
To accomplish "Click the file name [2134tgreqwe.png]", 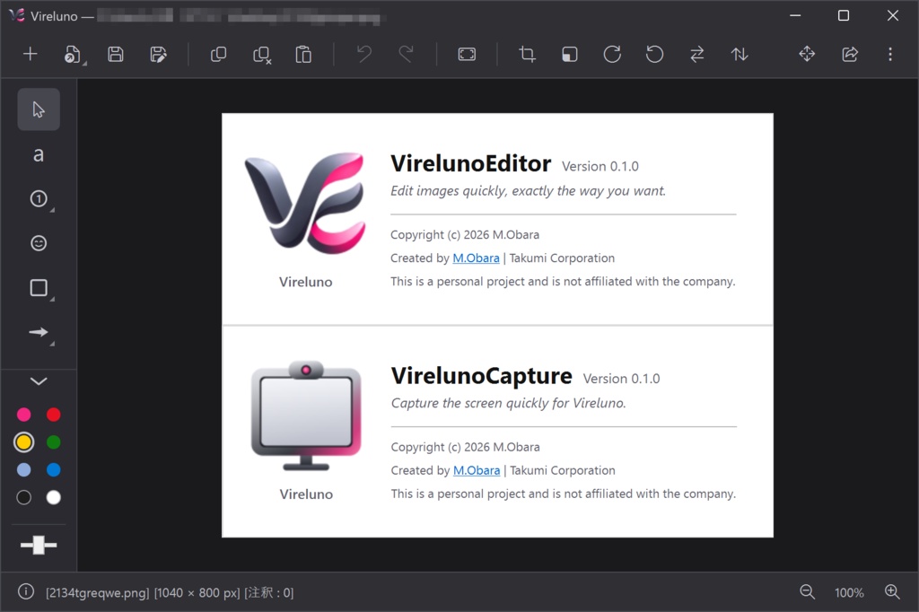I will coord(97,592).
